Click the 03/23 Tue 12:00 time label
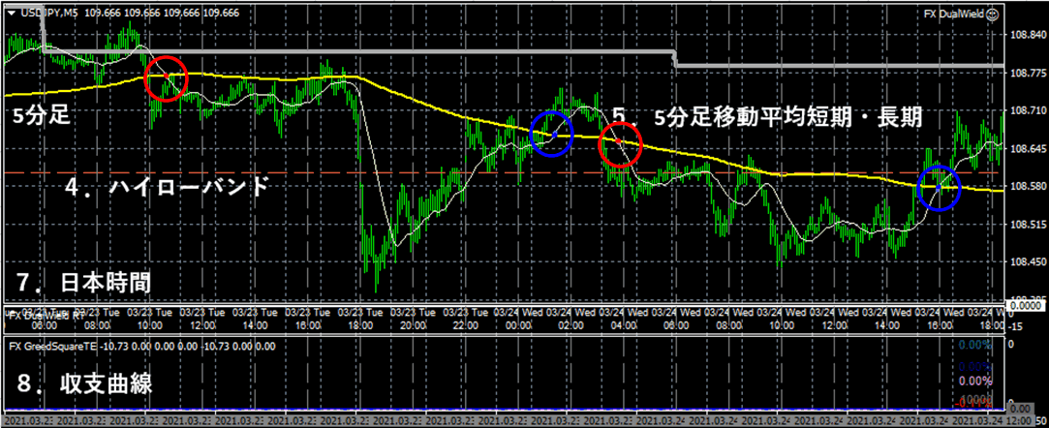The image size is (1049, 428). (202, 319)
